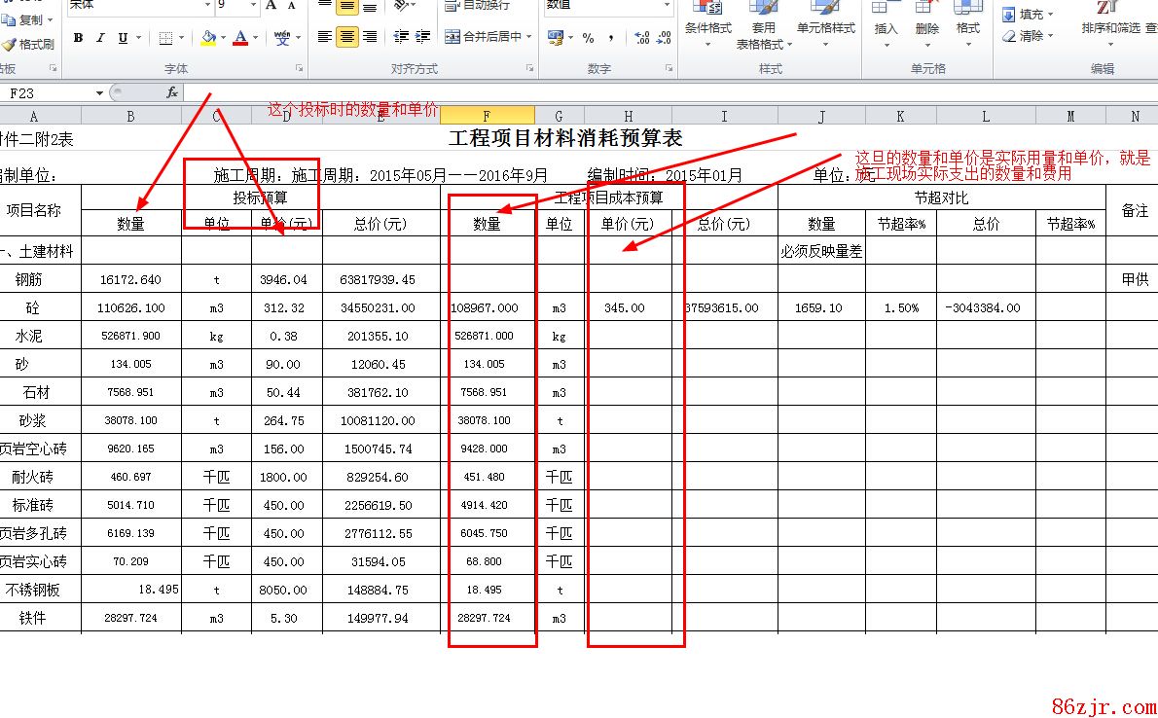1158x718 pixels.
Task: Toggle italic text style
Action: click(x=100, y=38)
